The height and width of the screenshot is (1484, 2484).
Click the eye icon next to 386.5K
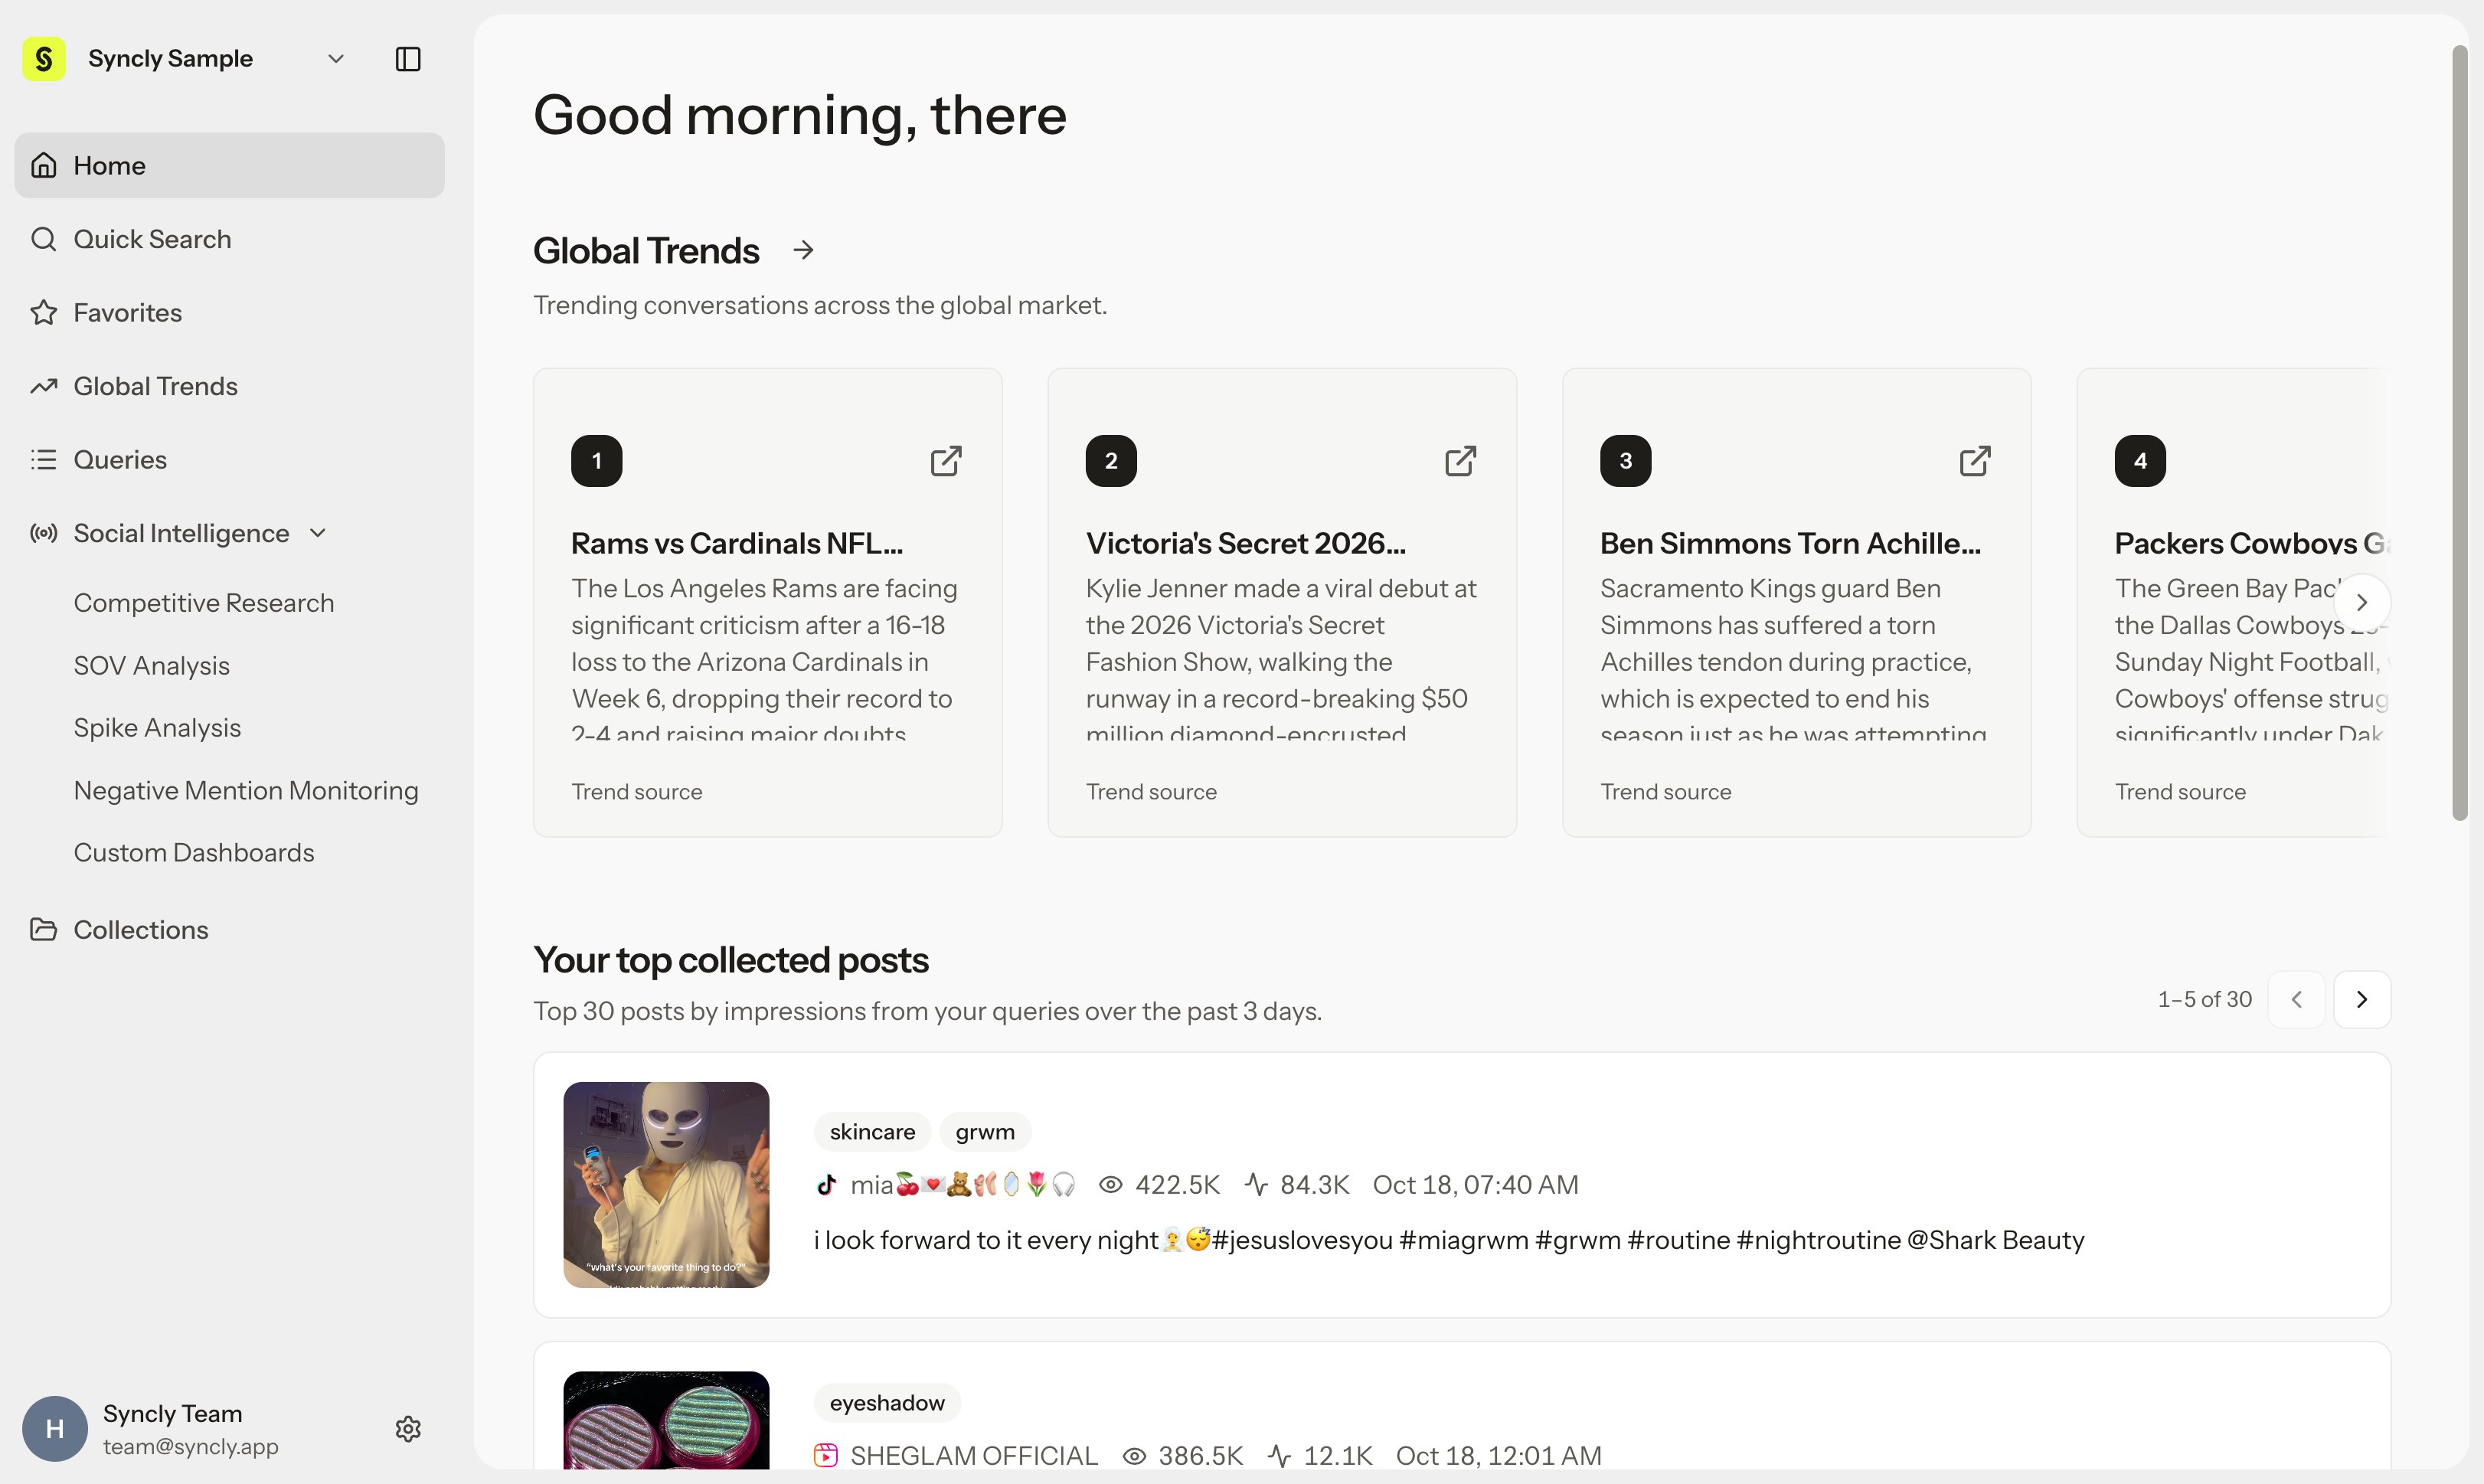pos(1134,1456)
